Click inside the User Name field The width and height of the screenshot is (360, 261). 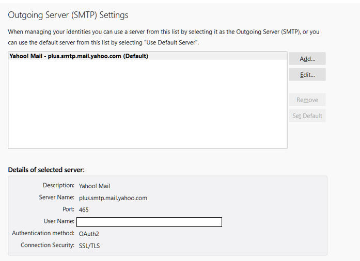coord(149,222)
